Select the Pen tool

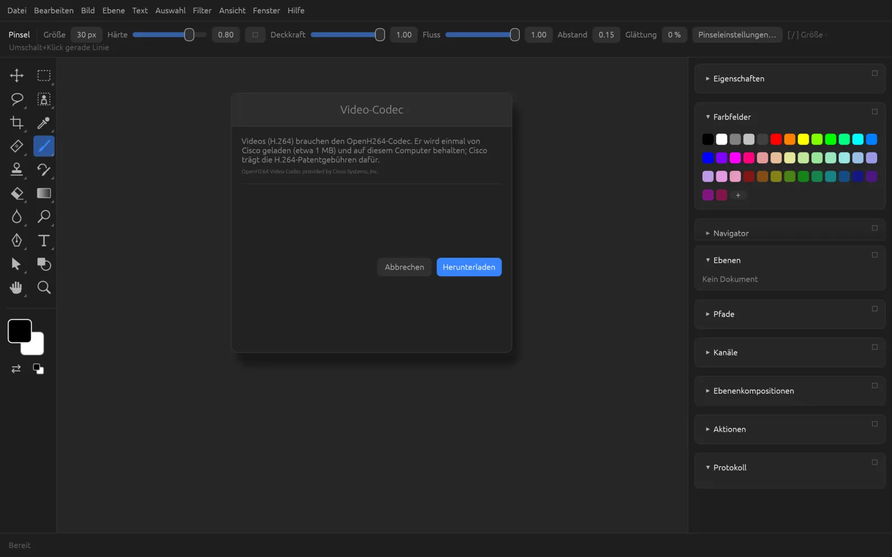(x=17, y=240)
